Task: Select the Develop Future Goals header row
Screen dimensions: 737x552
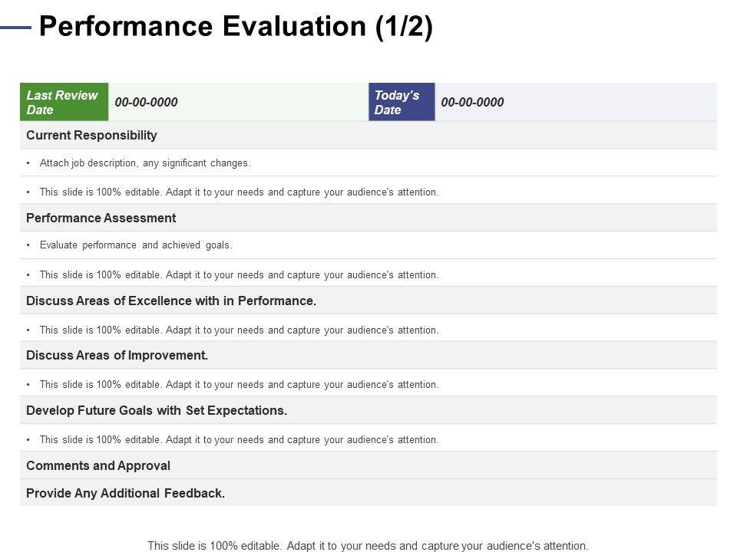Action: pos(157,410)
